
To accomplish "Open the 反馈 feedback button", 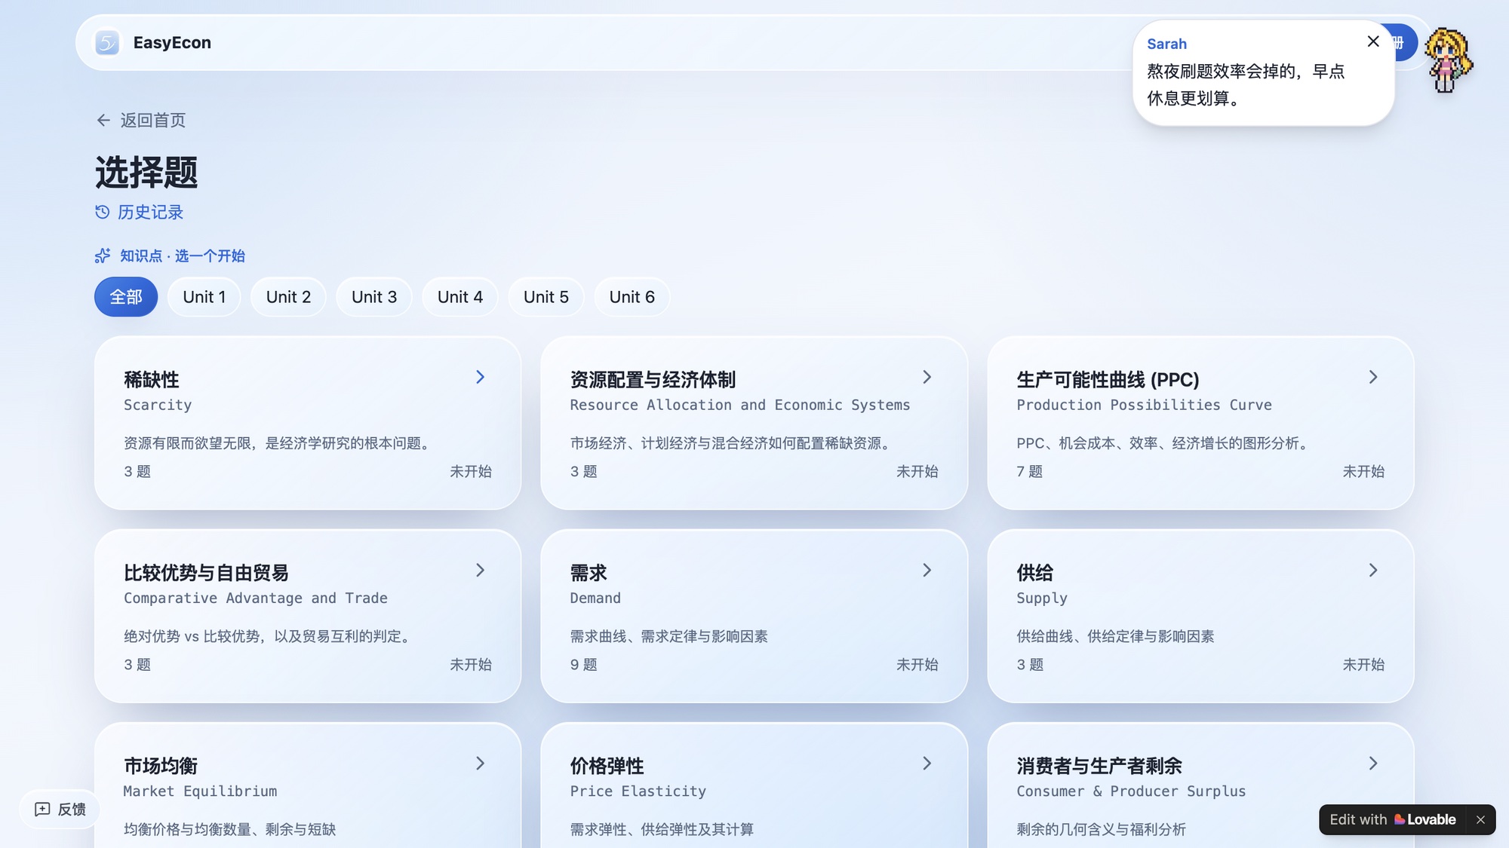I will pyautogui.click(x=60, y=809).
